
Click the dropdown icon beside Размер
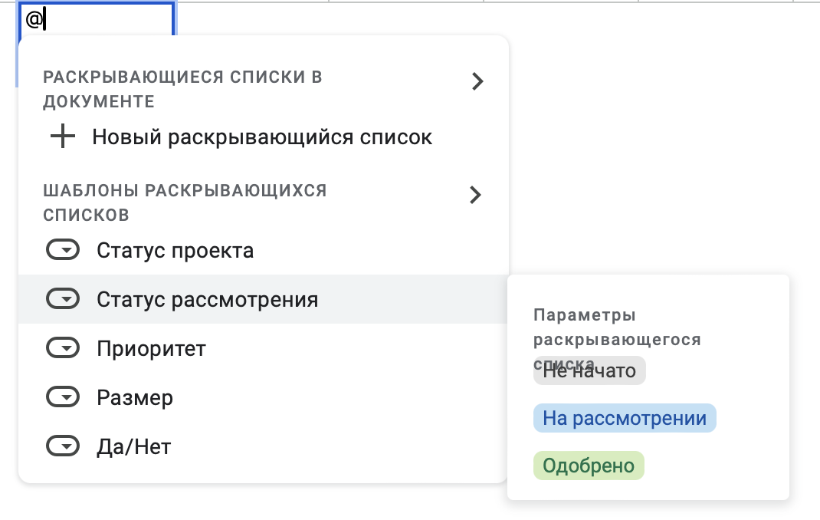[x=63, y=397]
